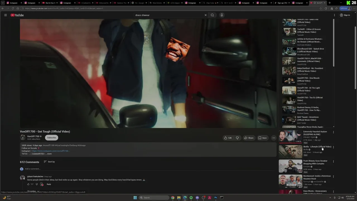Open options for Skrilla Lifestyle video
This screenshot has height=201, width=357.
tap(333, 147)
